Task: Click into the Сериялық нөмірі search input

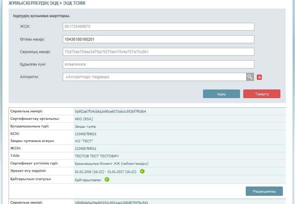Action: 158,52
